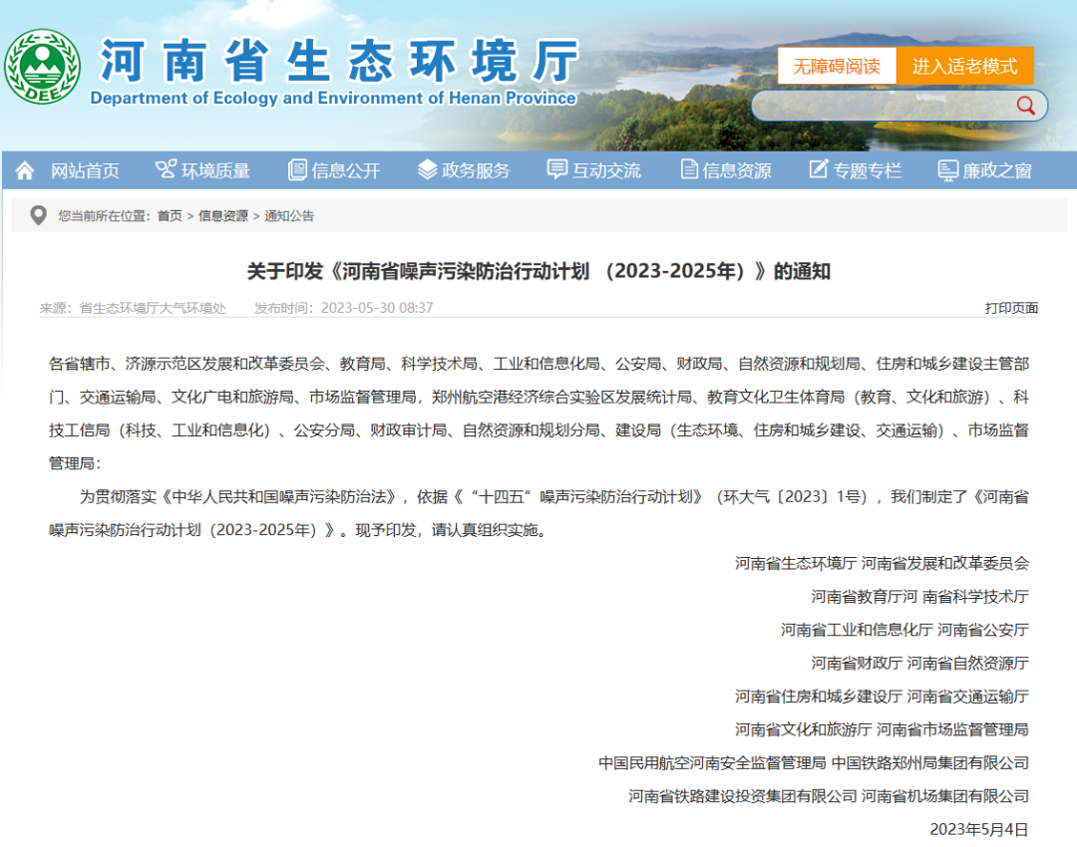
Task: Open the 网站首页 menu item
Action: (x=85, y=170)
